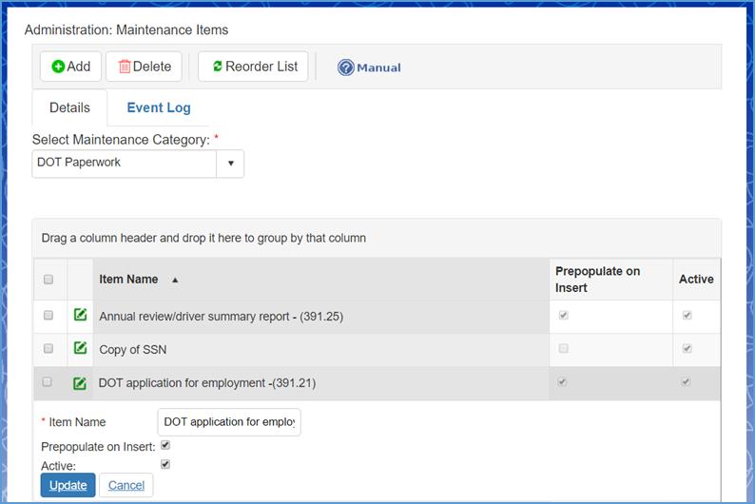Click edit icon for DOT application row
Screen dimensions: 755x504
point(81,383)
